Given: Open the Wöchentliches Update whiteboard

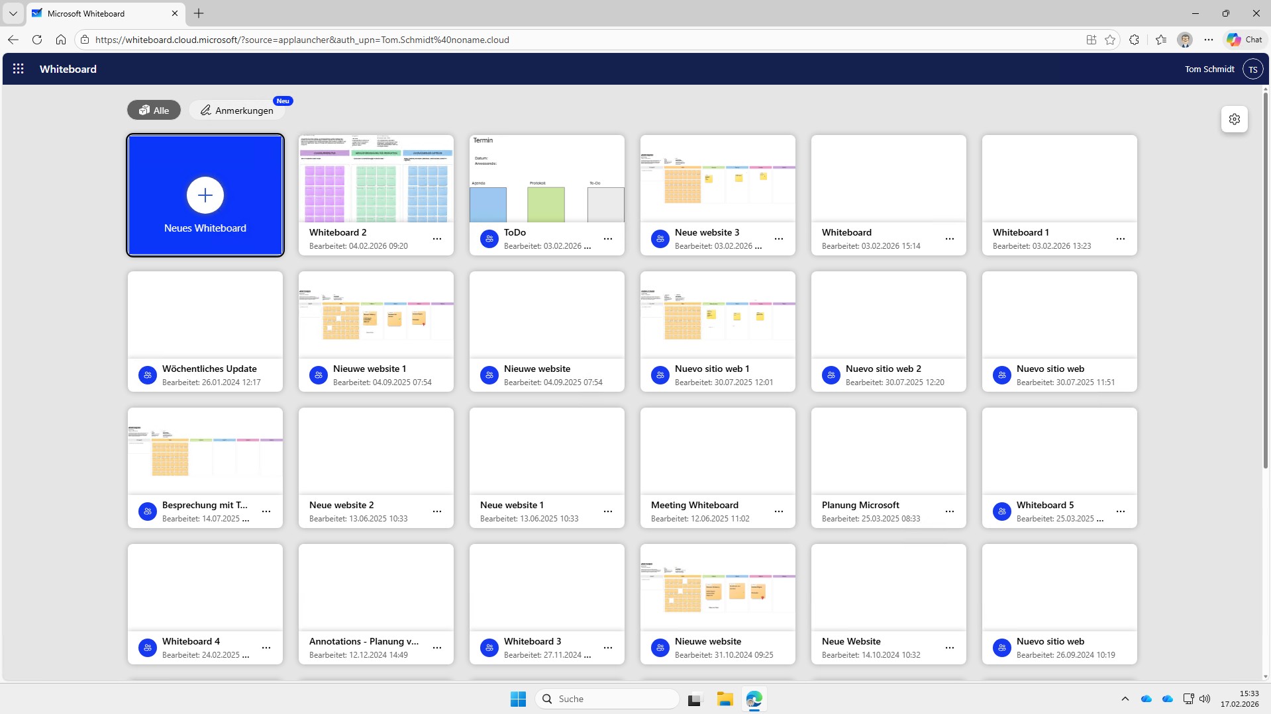Looking at the screenshot, I should coord(205,315).
